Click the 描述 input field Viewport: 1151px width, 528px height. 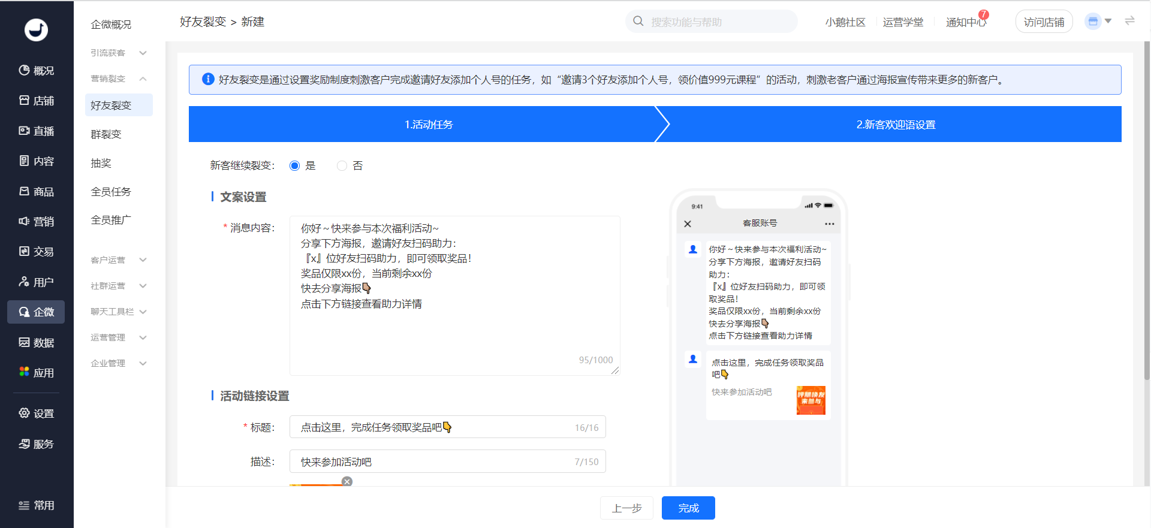coord(447,461)
